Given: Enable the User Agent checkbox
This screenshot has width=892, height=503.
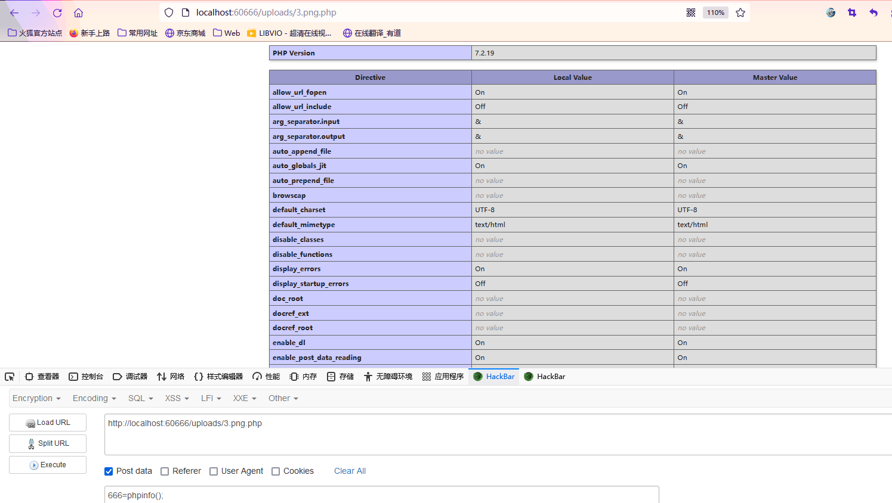Looking at the screenshot, I should click(214, 471).
